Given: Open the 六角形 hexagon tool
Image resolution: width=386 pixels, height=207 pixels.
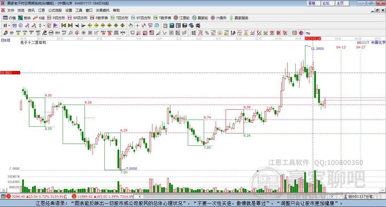Looking at the screenshot, I should pos(219,18).
